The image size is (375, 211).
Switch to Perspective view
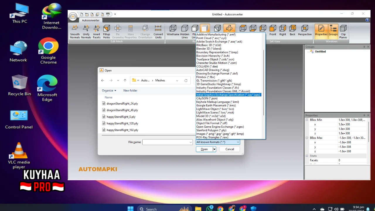(305, 30)
